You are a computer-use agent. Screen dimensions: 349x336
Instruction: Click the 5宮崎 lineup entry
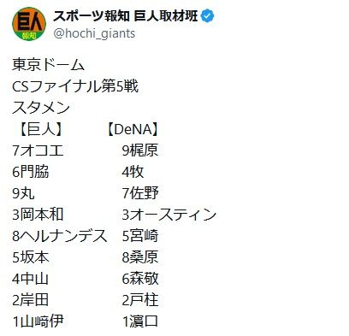point(140,236)
